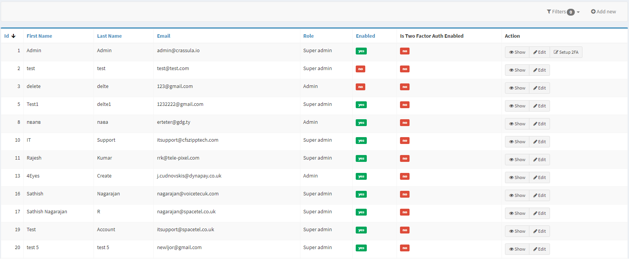This screenshot has width=629, height=259.
Task: Sort by Role column header
Action: (308, 36)
